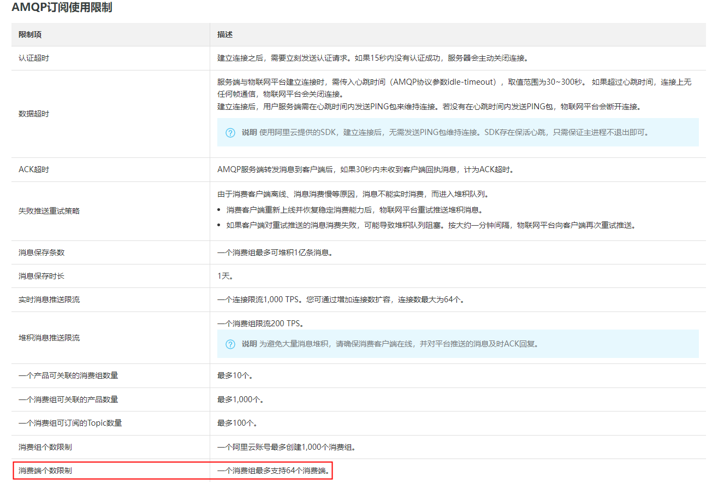The width and height of the screenshot is (724, 482).
Task: Click the text "一个消费组最多可堆积1亿条消息。"
Action: click(x=275, y=252)
